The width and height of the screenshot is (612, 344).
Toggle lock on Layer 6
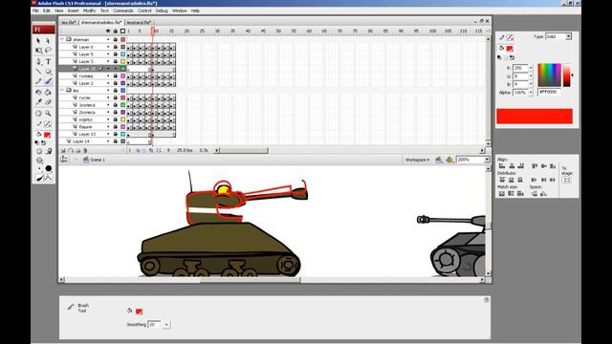pyautogui.click(x=115, y=47)
